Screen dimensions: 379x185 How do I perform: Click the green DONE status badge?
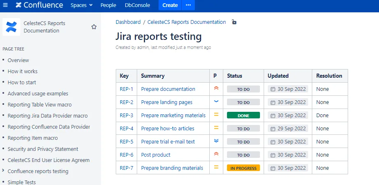coord(243,115)
